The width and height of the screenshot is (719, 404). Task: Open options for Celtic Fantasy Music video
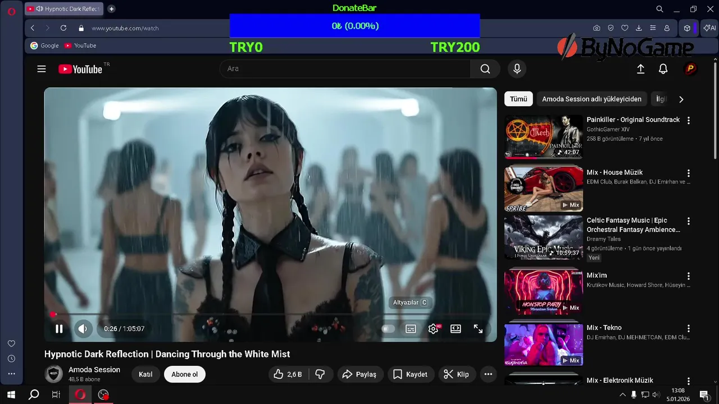point(689,222)
